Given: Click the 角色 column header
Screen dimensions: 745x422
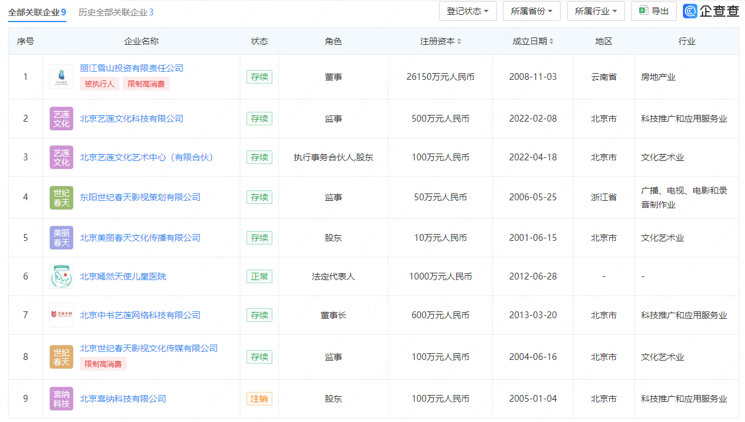Looking at the screenshot, I should 333,41.
